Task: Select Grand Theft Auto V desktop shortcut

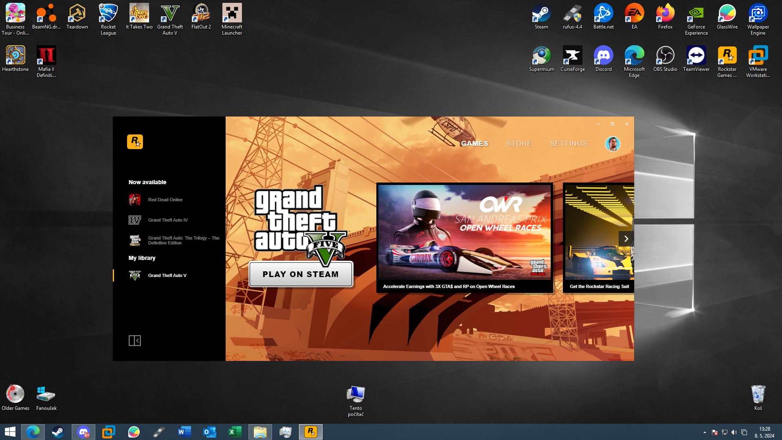Action: pyautogui.click(x=170, y=19)
